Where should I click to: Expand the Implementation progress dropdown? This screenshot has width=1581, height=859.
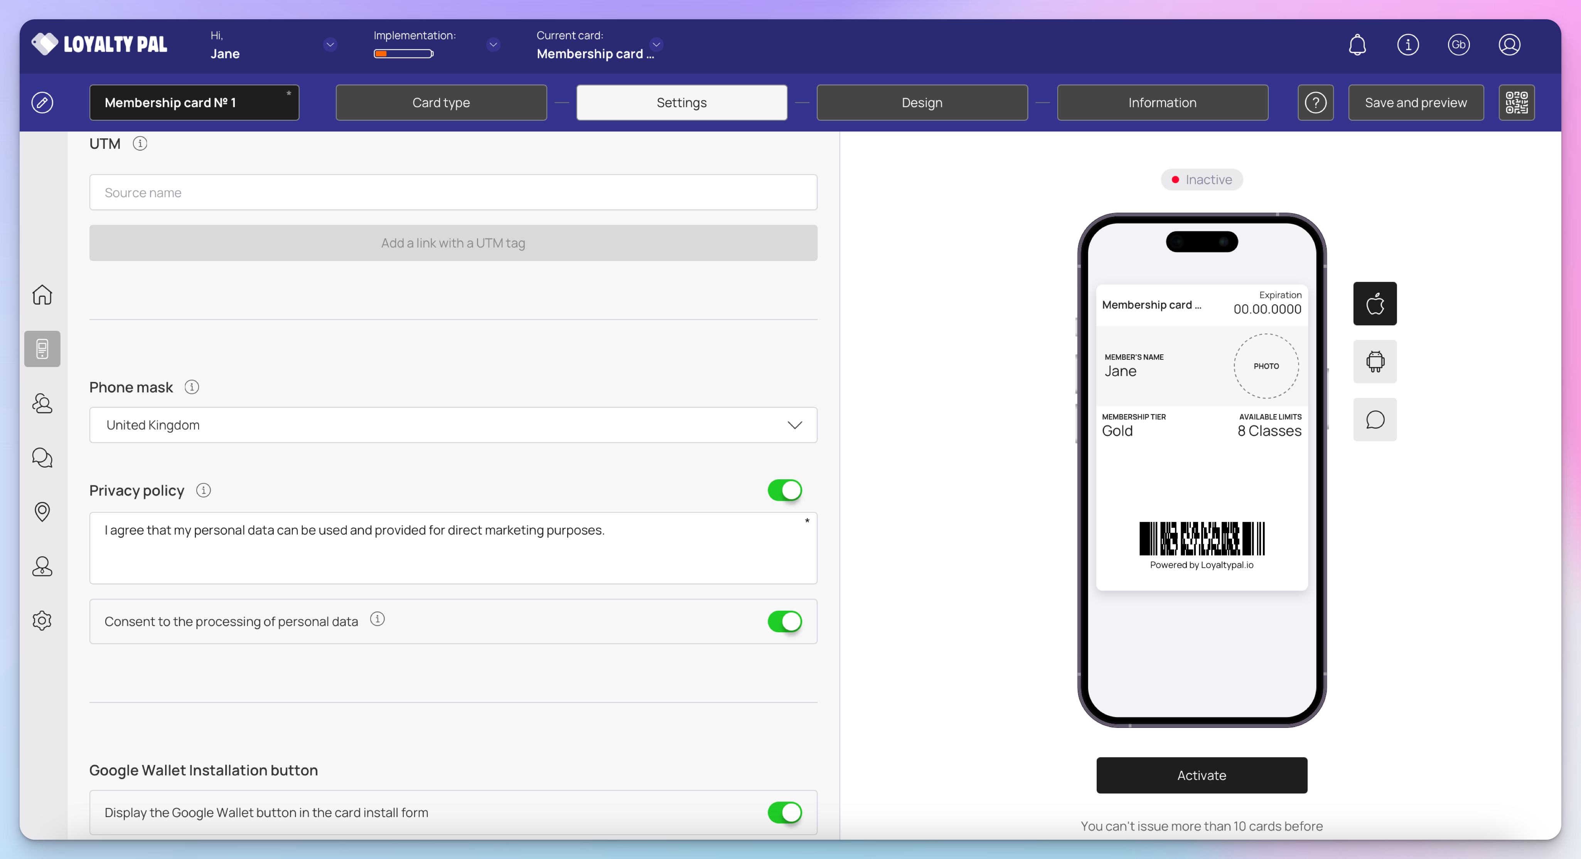pos(493,44)
